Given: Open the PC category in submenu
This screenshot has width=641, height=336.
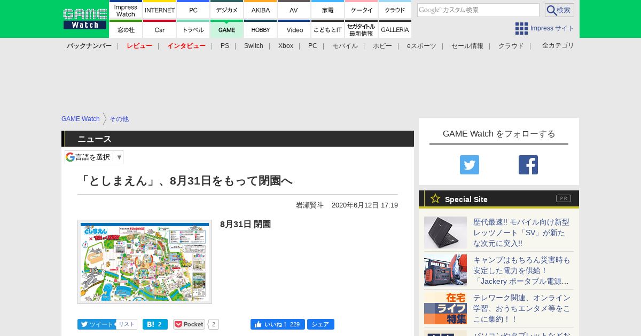Looking at the screenshot, I should 312,46.
